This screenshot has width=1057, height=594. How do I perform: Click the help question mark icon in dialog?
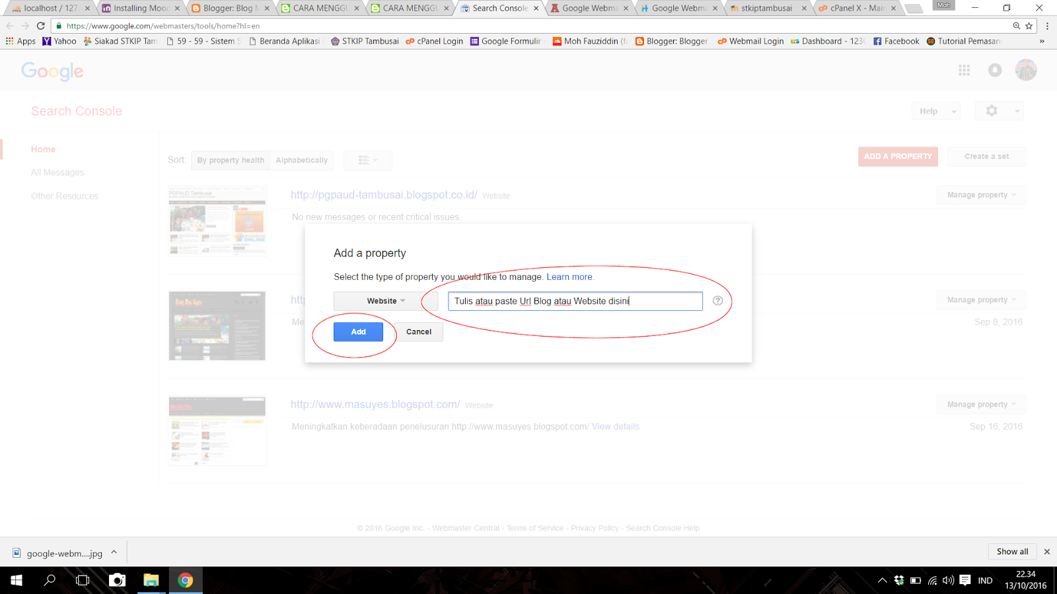717,301
